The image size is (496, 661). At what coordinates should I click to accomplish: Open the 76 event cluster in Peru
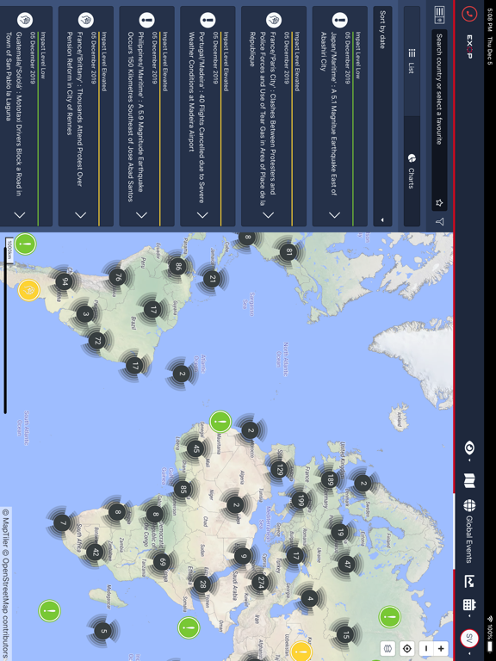(118, 277)
